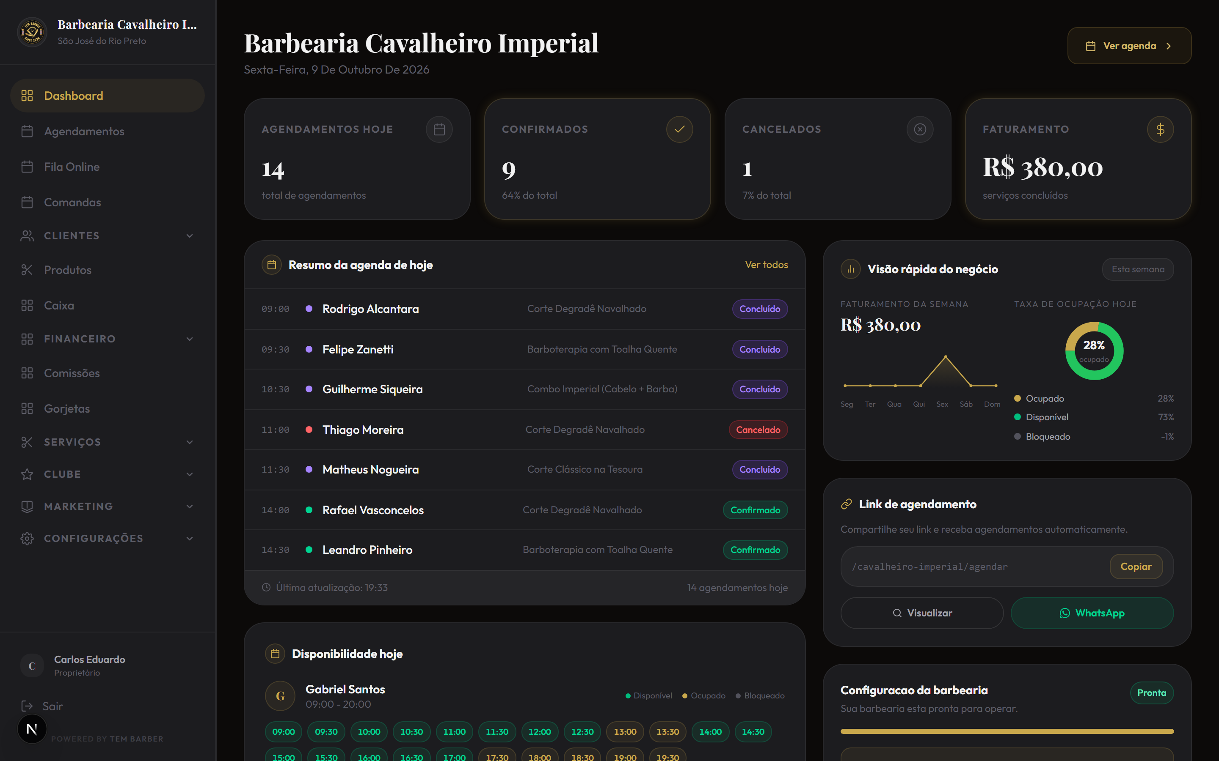Click the N badge icon at bottom left

pyautogui.click(x=32, y=729)
